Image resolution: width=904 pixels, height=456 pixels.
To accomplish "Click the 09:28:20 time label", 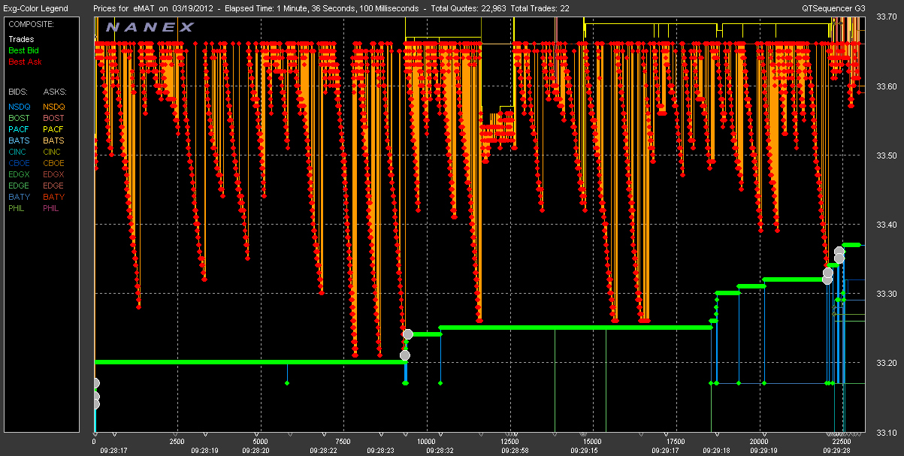I will [256, 451].
